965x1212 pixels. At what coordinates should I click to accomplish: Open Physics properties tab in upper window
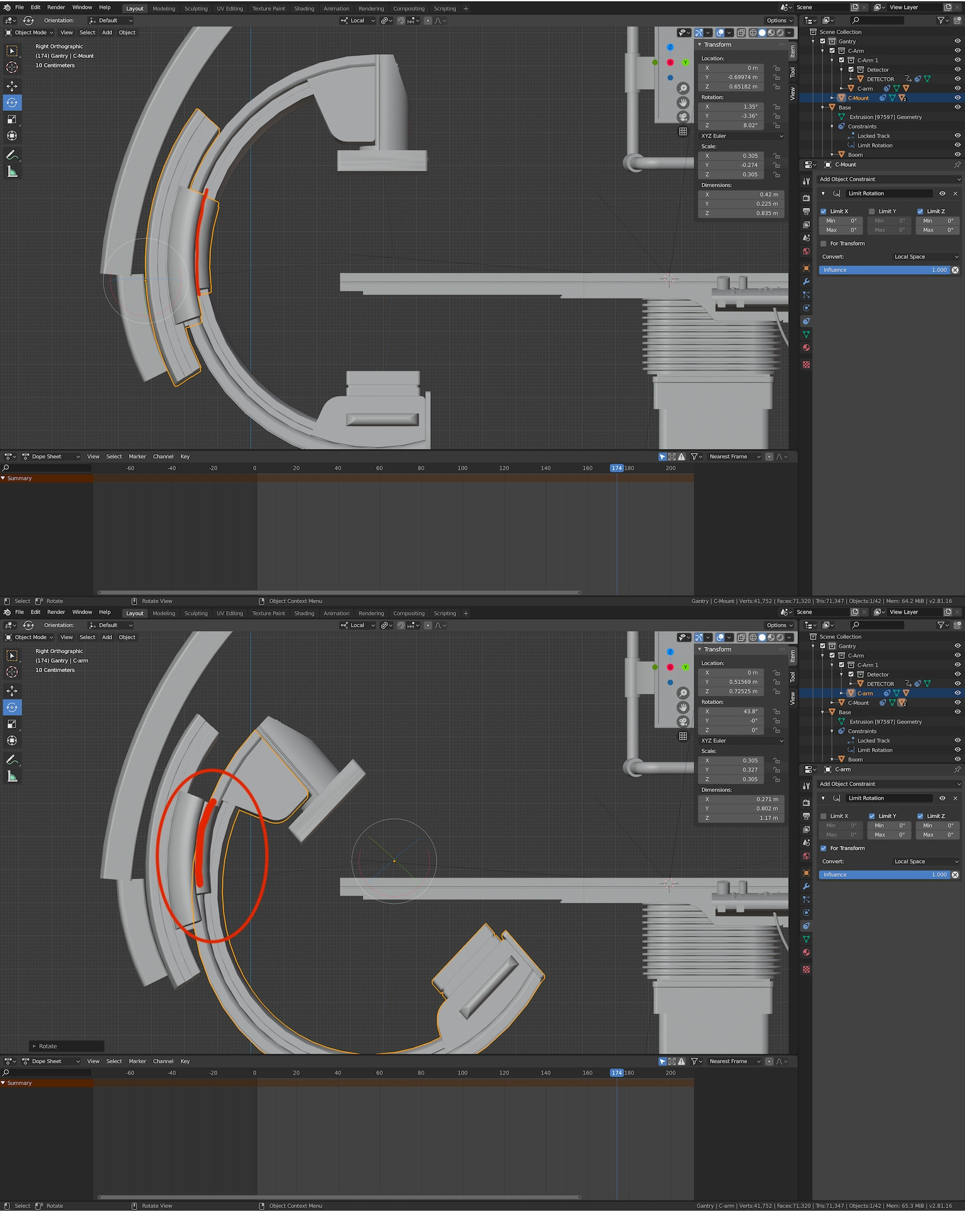click(x=806, y=308)
